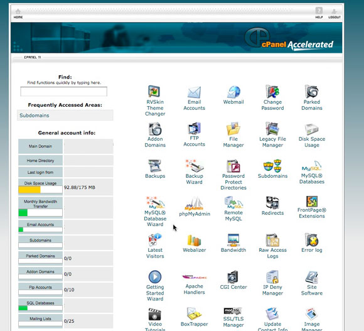Click the Monthly Bandwidth Transfer progress bar
The width and height of the screenshot is (364, 331).
pos(40,212)
